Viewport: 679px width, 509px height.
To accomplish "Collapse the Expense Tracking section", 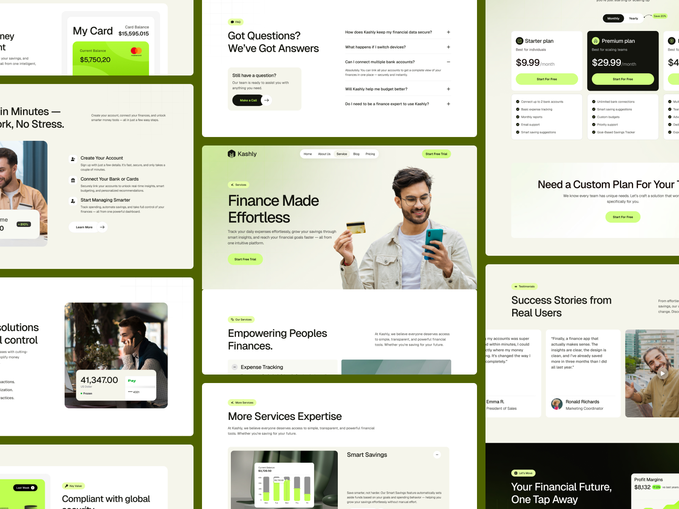I will coord(235,367).
